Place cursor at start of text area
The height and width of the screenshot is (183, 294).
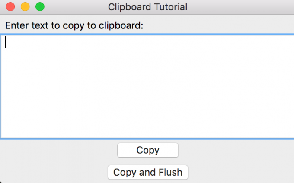coord(6,42)
